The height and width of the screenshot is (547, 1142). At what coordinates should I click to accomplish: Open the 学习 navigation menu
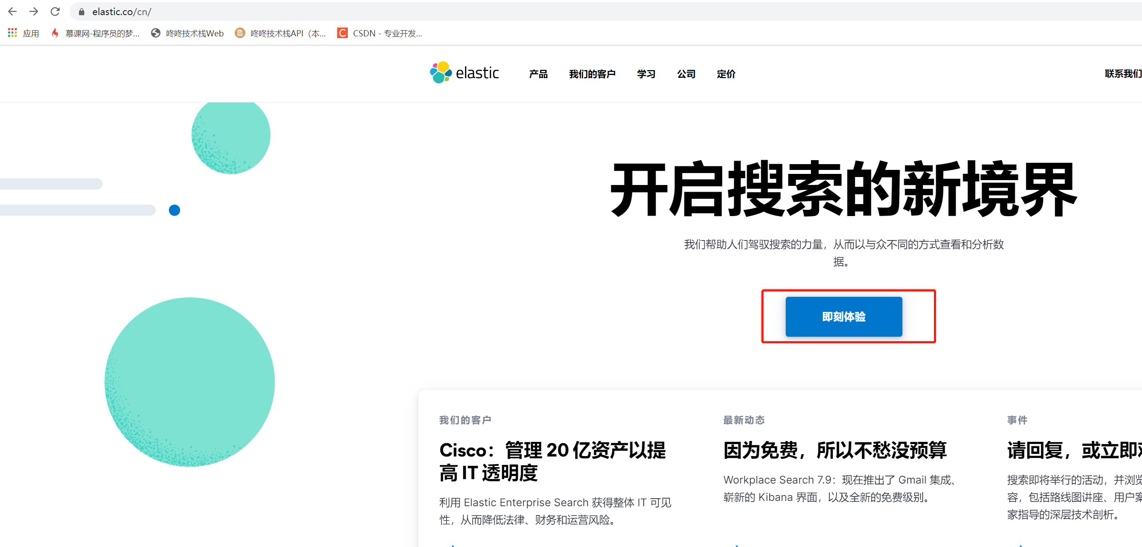coord(646,74)
